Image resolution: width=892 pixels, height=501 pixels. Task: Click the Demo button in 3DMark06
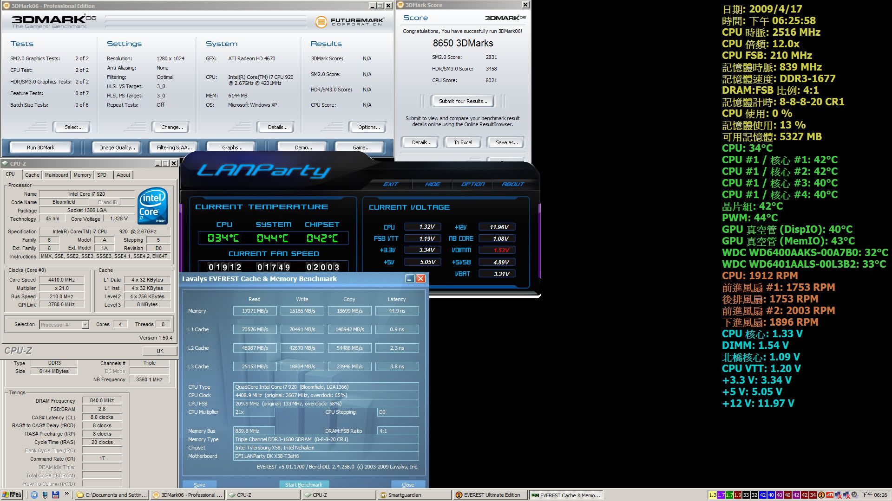point(303,148)
